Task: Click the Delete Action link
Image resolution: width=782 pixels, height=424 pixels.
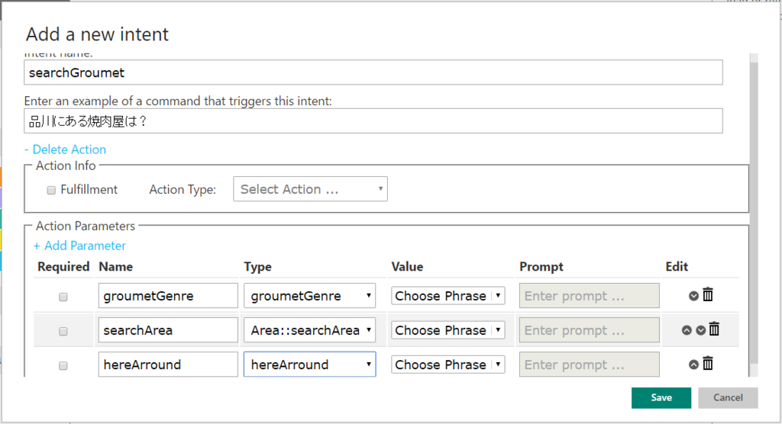Action: [x=65, y=149]
